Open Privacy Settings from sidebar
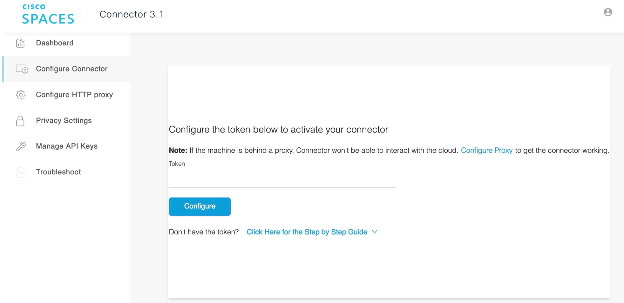624x303 pixels. coord(64,121)
